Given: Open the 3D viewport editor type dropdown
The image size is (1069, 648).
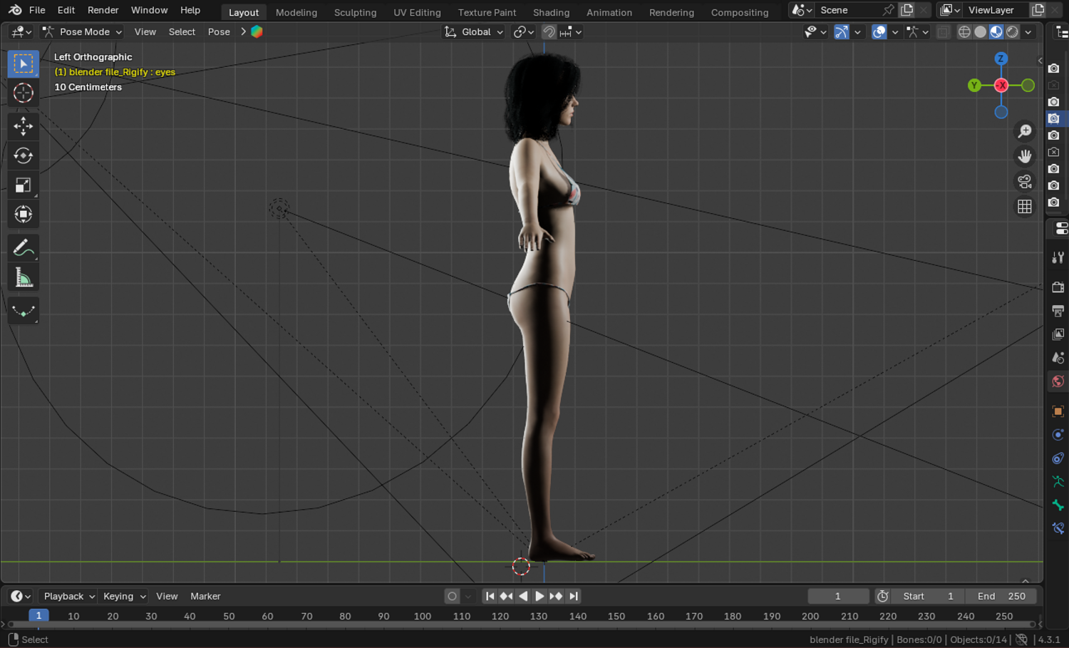Looking at the screenshot, I should (21, 32).
